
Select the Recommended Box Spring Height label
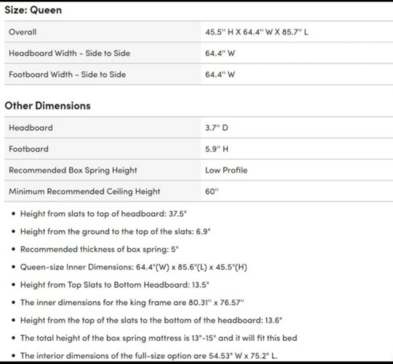(73, 170)
